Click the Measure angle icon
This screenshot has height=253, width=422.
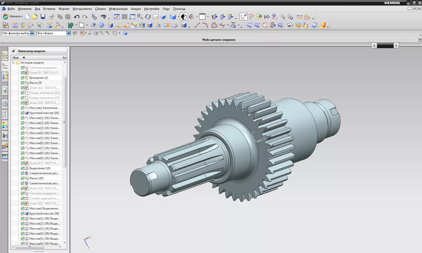click(x=307, y=17)
